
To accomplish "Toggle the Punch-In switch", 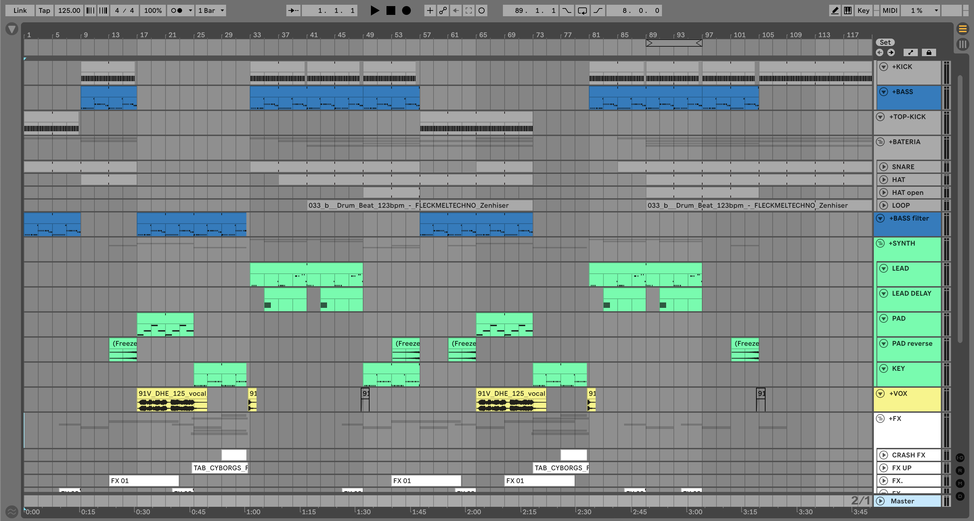I will (567, 10).
